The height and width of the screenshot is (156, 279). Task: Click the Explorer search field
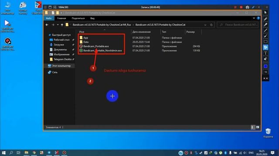pos(238,25)
